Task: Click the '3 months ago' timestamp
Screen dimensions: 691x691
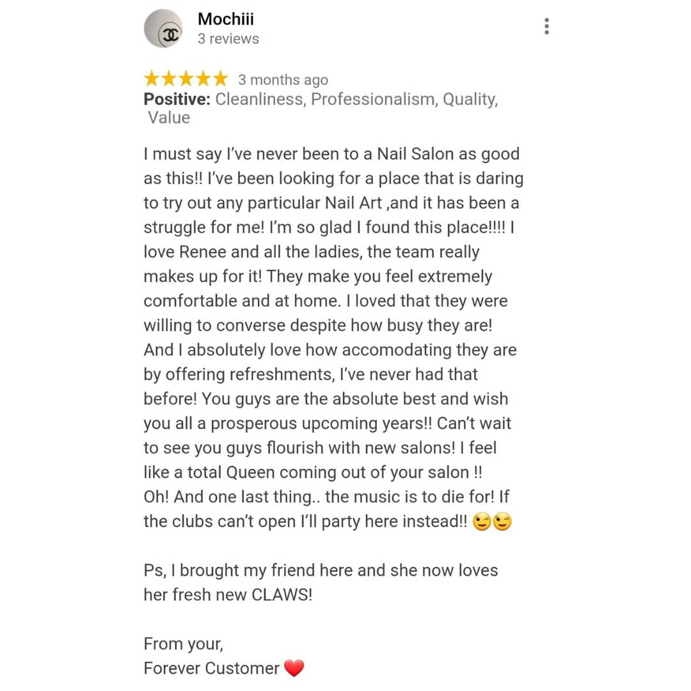Action: click(x=283, y=80)
